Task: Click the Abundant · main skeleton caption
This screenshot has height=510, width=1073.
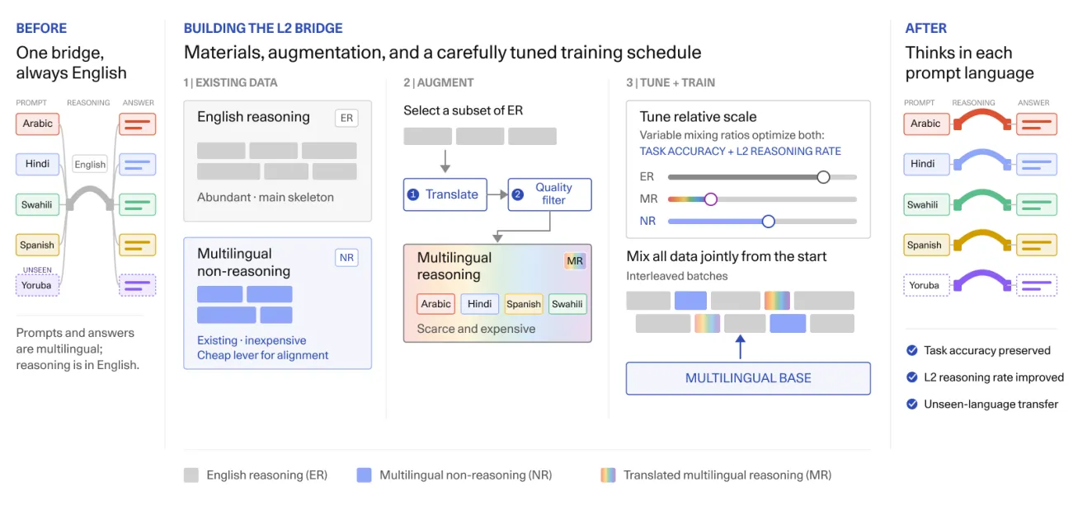Action: click(x=266, y=197)
